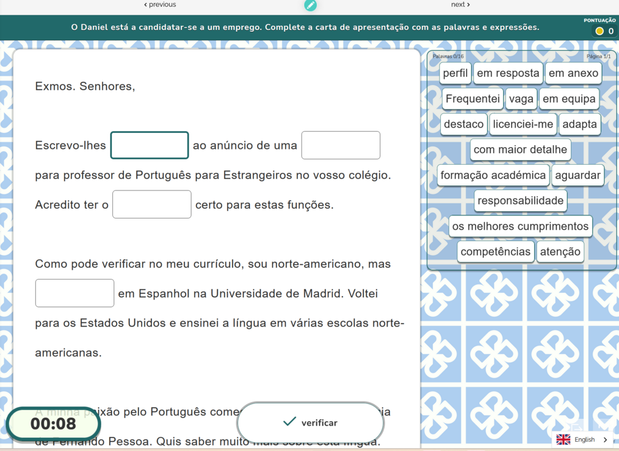Select the word tile 'atenção'
619x451 pixels.
point(560,251)
